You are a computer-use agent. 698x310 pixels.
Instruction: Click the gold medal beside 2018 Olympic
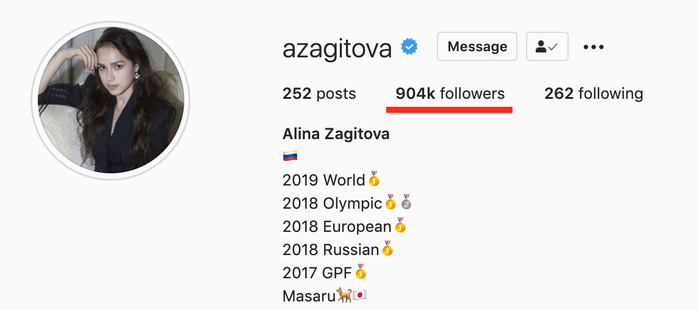390,202
